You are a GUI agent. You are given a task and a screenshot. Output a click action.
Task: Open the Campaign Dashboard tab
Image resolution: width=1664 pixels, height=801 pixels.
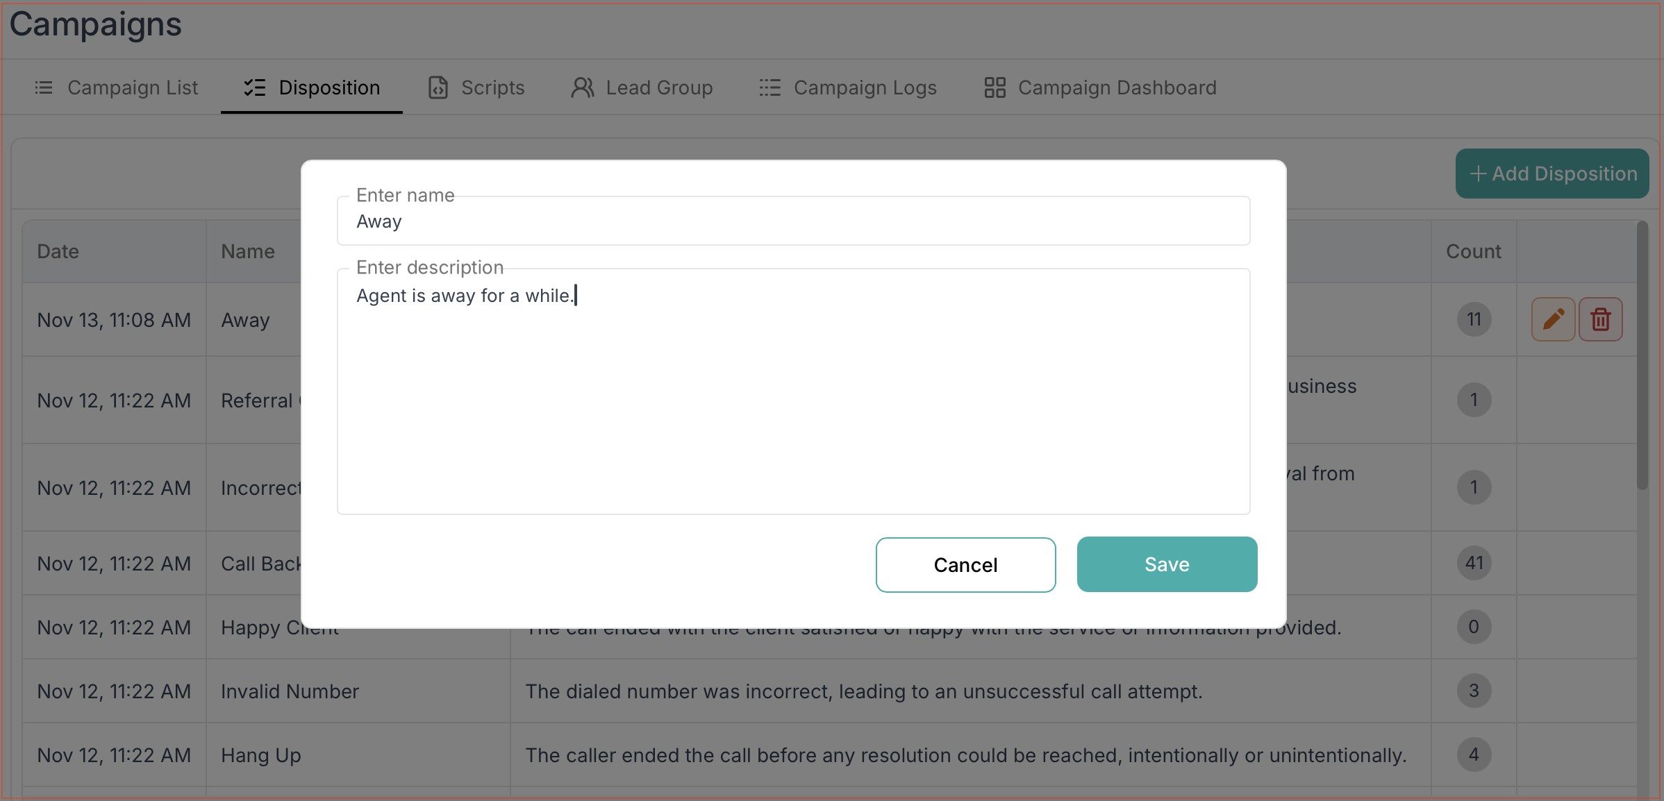coord(1117,87)
